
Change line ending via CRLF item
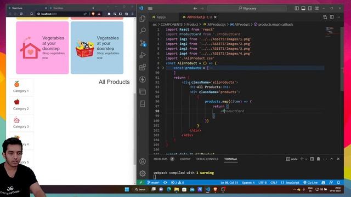(274, 182)
